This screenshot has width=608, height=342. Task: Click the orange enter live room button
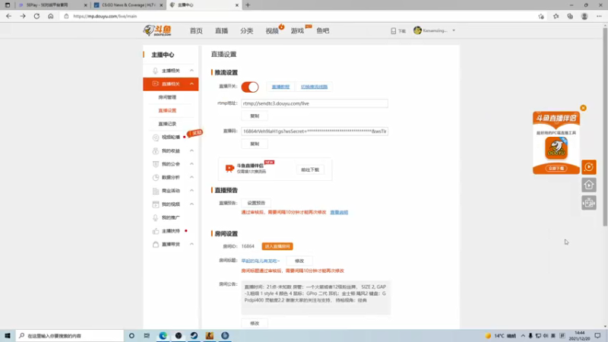pyautogui.click(x=277, y=246)
